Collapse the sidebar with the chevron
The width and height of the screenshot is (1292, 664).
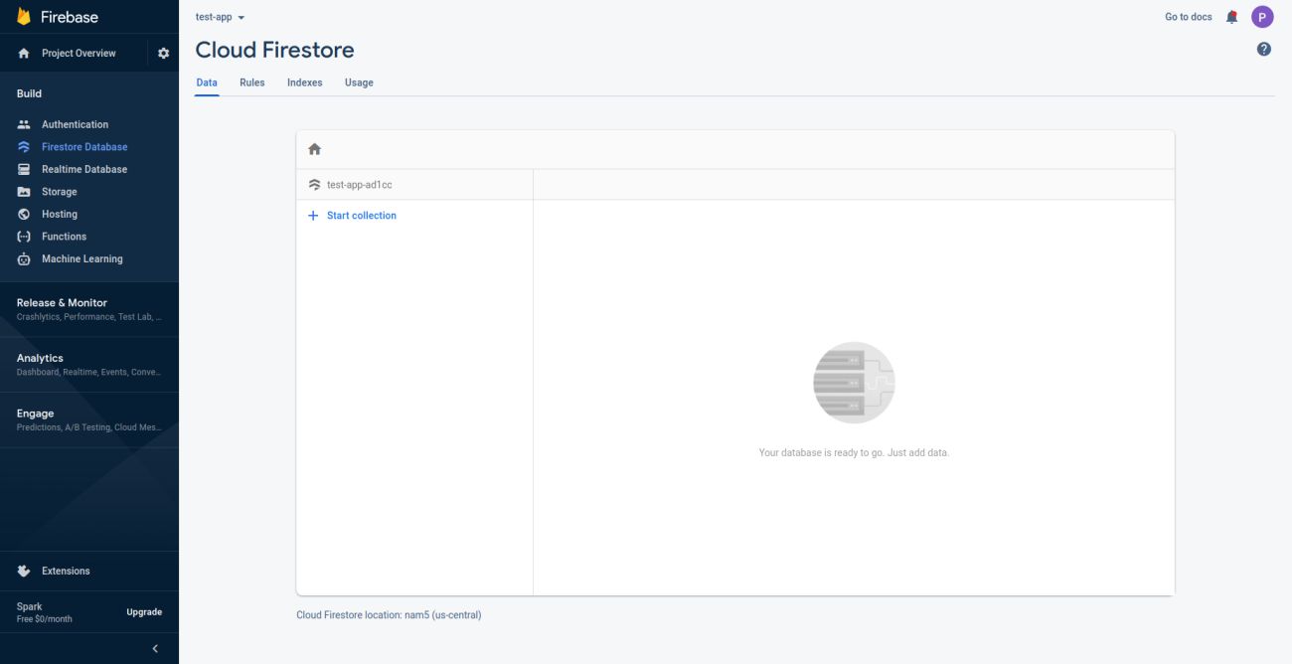coord(154,647)
